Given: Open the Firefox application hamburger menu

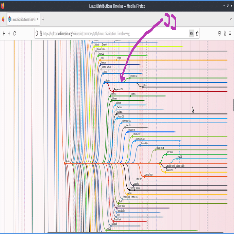Looking at the screenshot, I should (x=230, y=33).
